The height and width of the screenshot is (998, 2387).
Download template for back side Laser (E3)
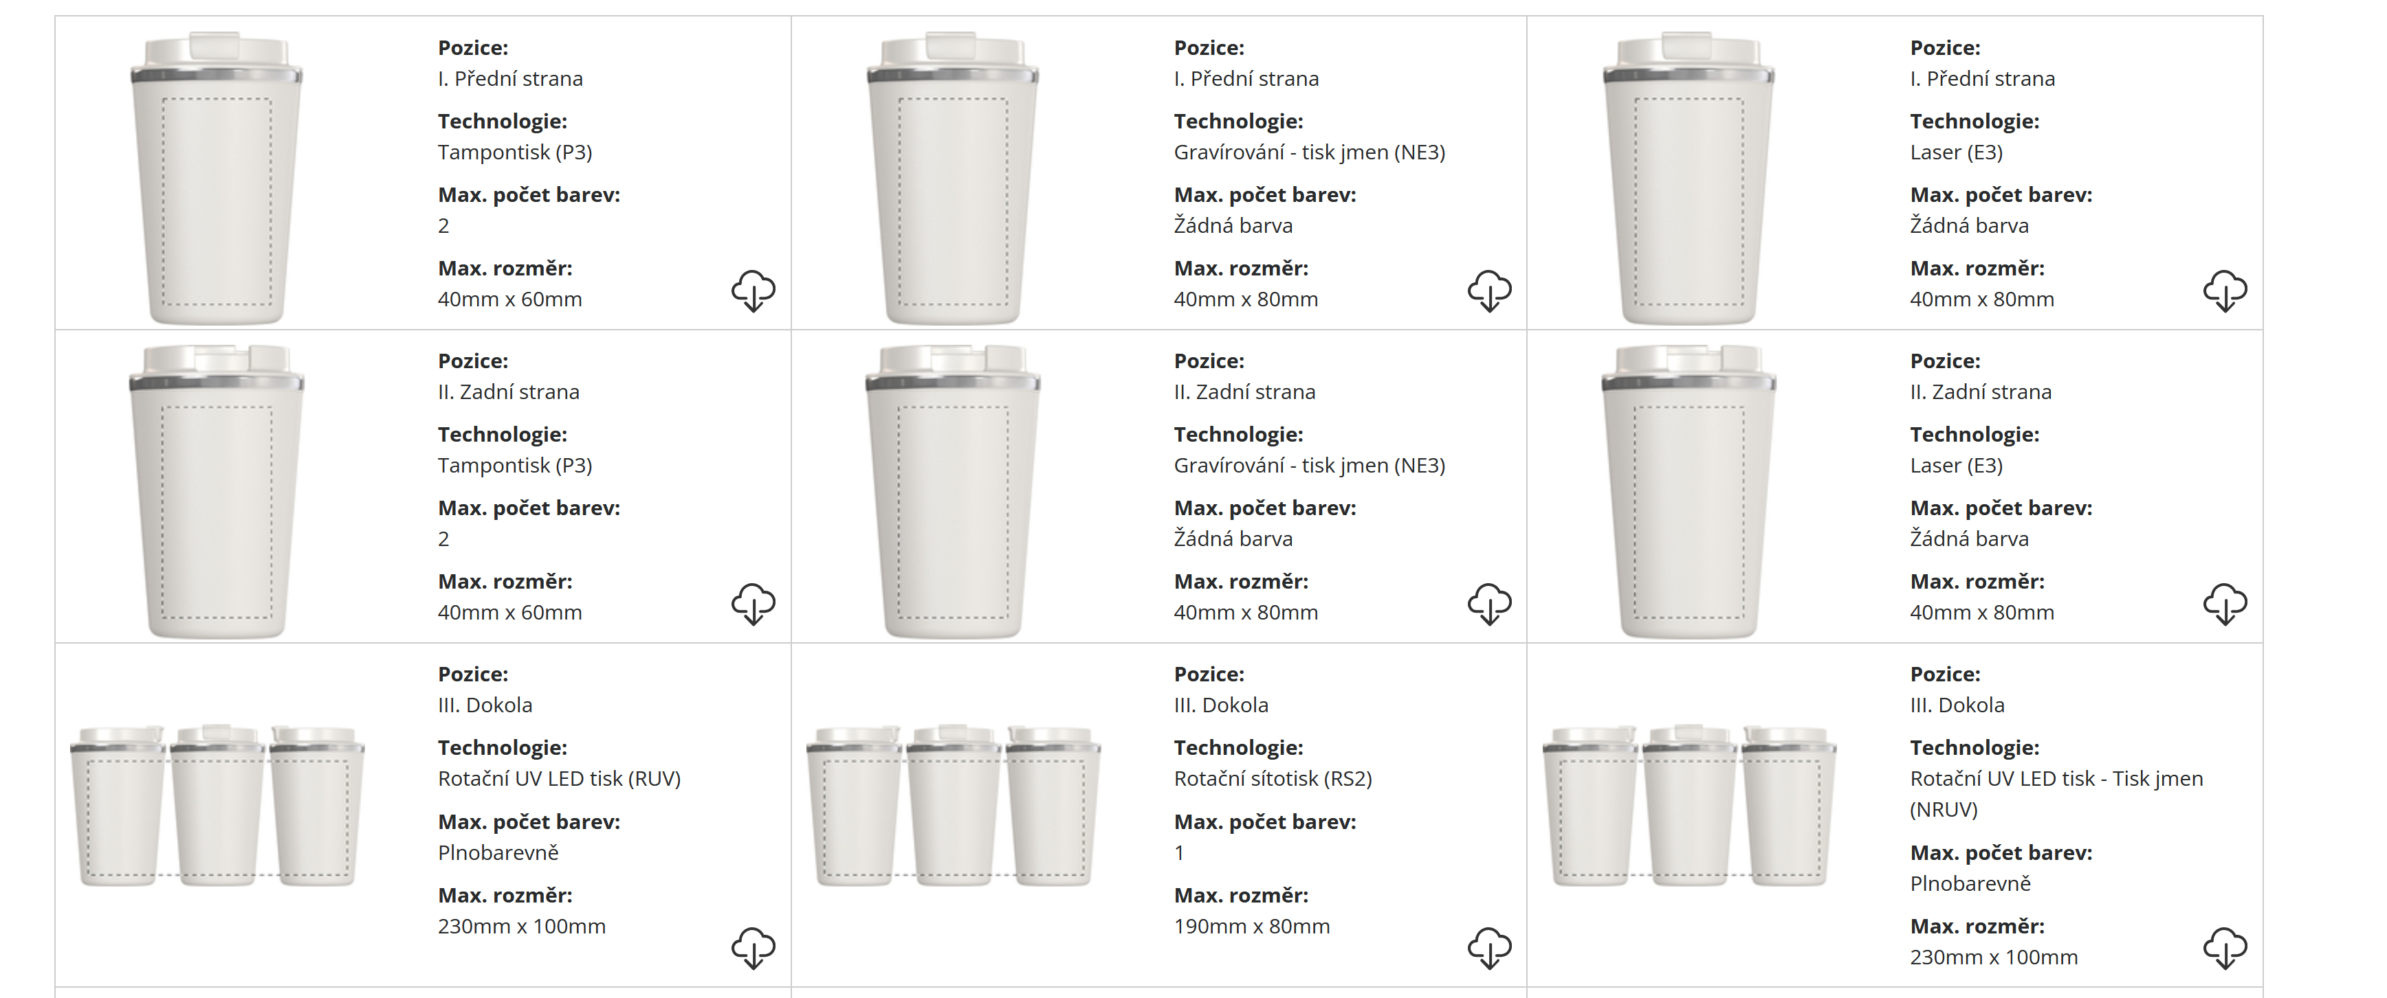coord(2224,604)
